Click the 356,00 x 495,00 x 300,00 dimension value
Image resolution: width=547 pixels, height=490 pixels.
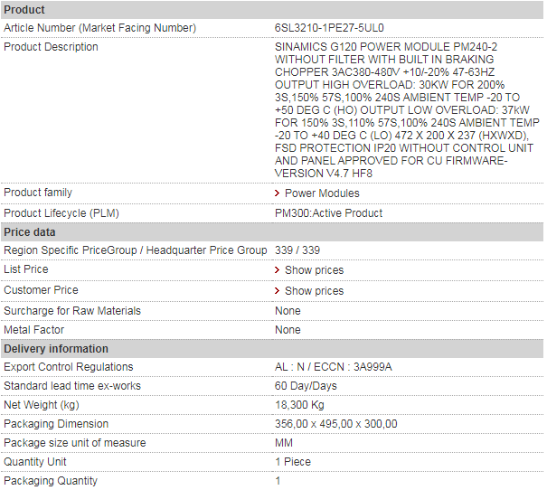(x=336, y=424)
